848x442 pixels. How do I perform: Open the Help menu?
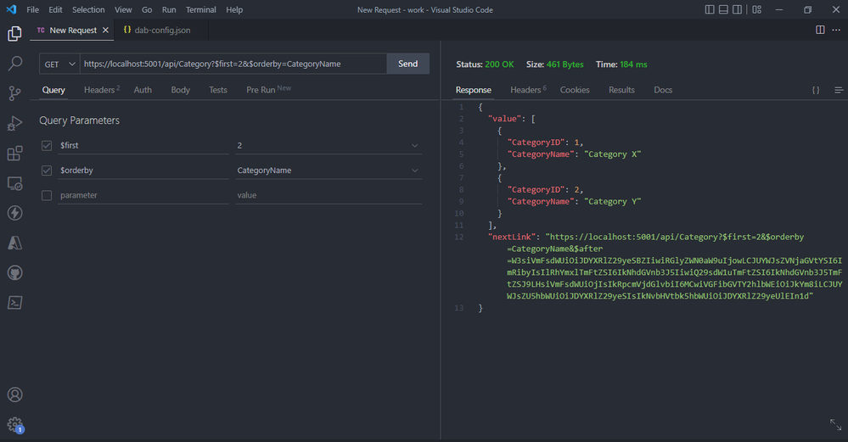point(234,9)
